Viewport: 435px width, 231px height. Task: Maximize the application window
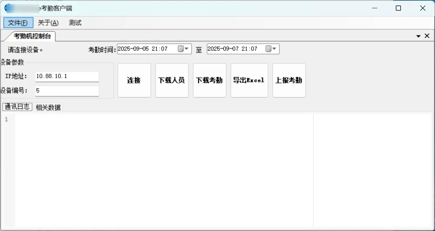(398, 8)
